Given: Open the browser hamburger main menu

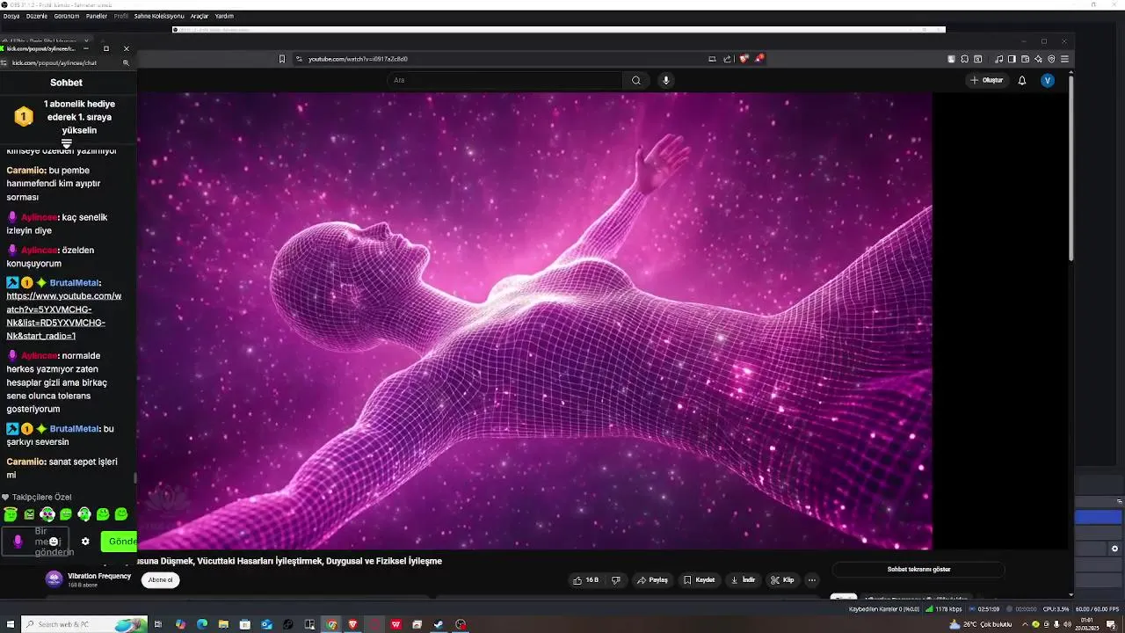Looking at the screenshot, I should pos(1064,59).
